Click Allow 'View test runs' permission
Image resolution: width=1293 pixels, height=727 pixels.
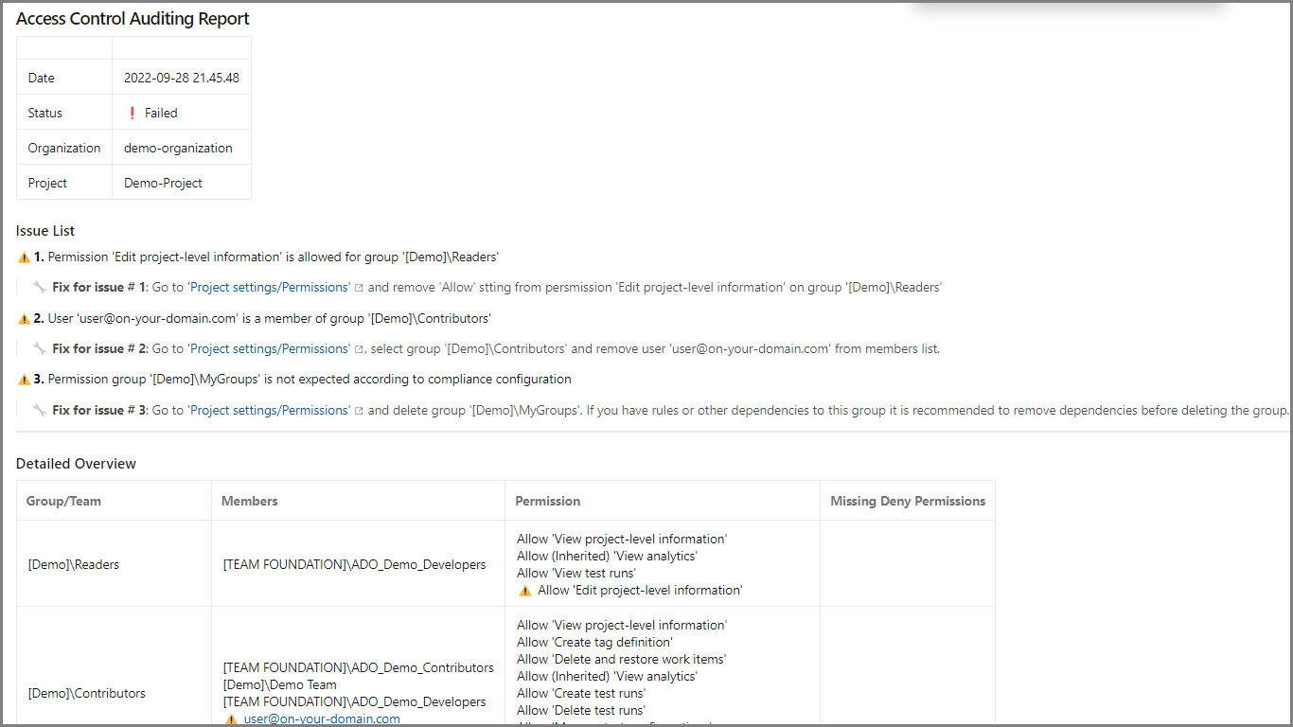click(576, 573)
